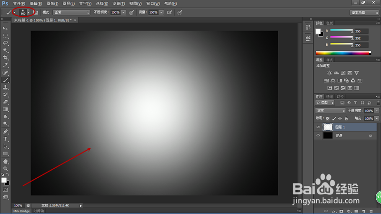The height and width of the screenshot is (214, 381).
Task: Switch to the 路径 tab
Action: pyautogui.click(x=340, y=97)
